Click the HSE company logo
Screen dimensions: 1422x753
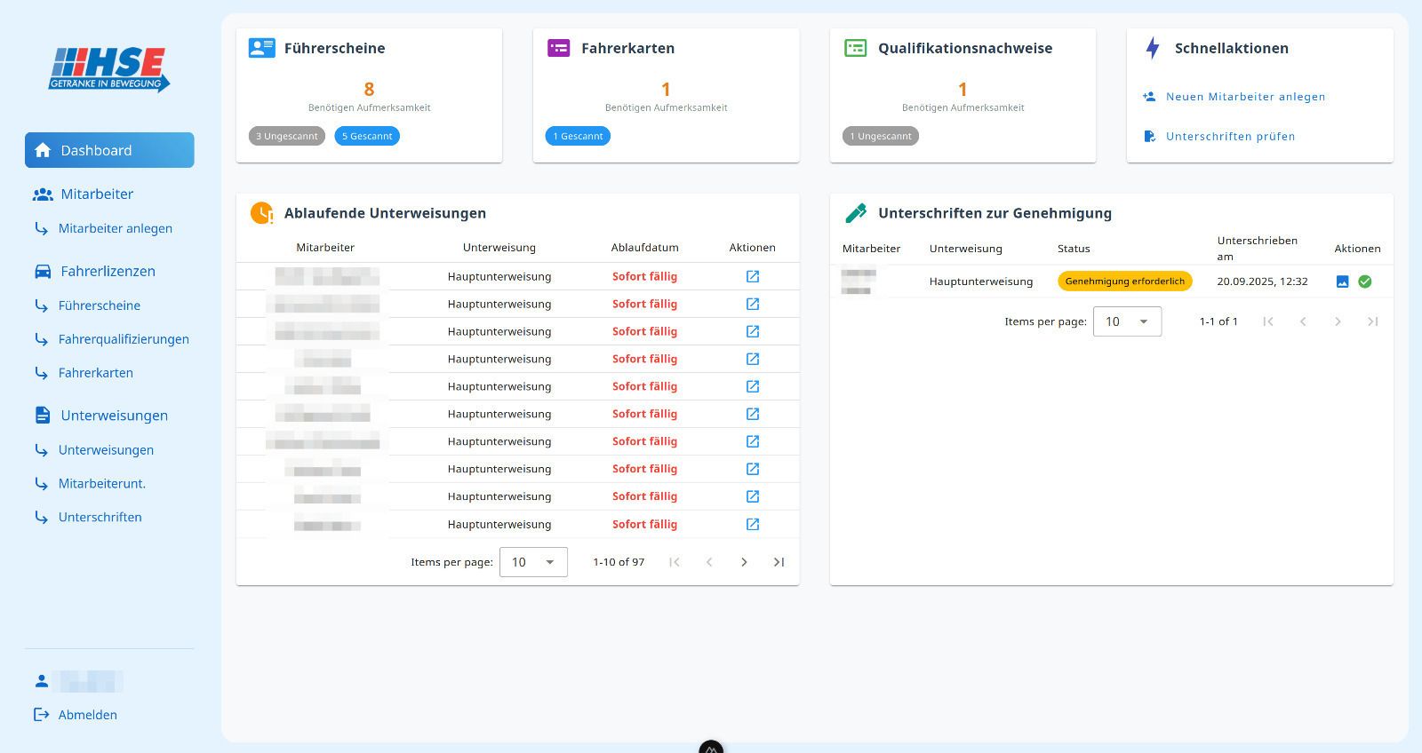pyautogui.click(x=109, y=69)
